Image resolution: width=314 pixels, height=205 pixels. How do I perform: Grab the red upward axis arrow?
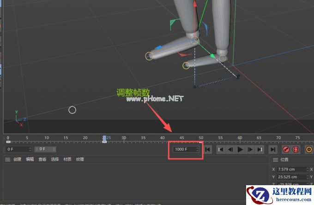coord(195,5)
